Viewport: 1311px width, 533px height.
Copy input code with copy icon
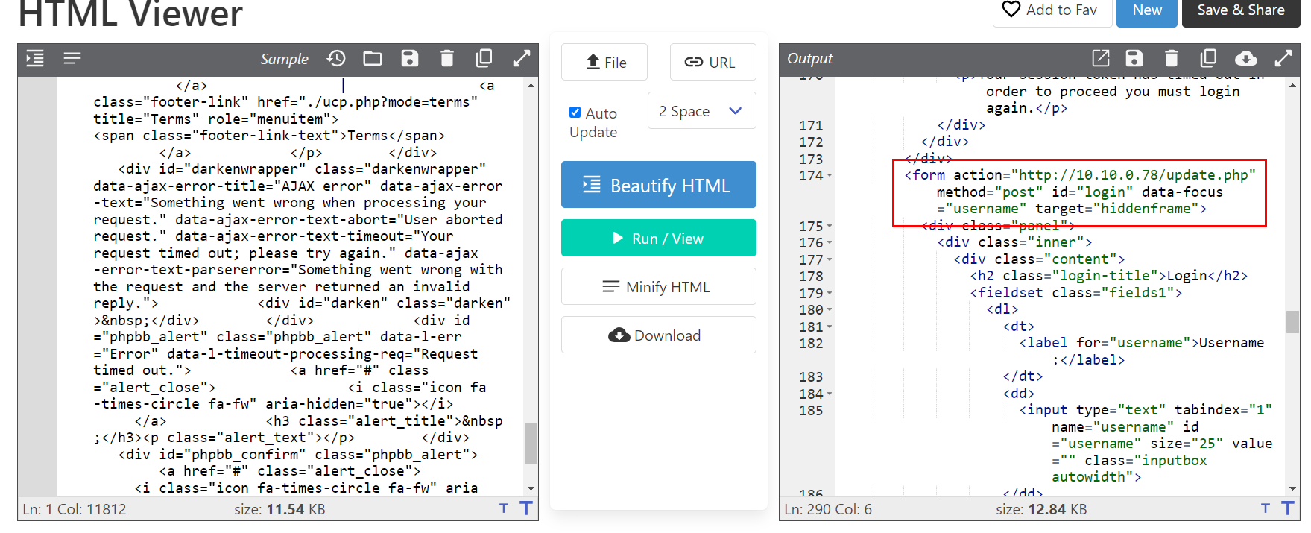484,58
